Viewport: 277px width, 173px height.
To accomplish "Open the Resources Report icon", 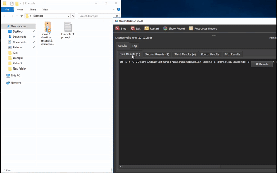I will pyautogui.click(x=191, y=29).
